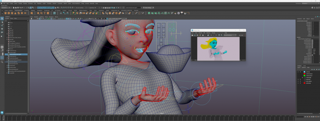The width and height of the screenshot is (320, 121).
Task: Toggle the P playback flag on pit_hairs layer
Action: pos(300,79)
